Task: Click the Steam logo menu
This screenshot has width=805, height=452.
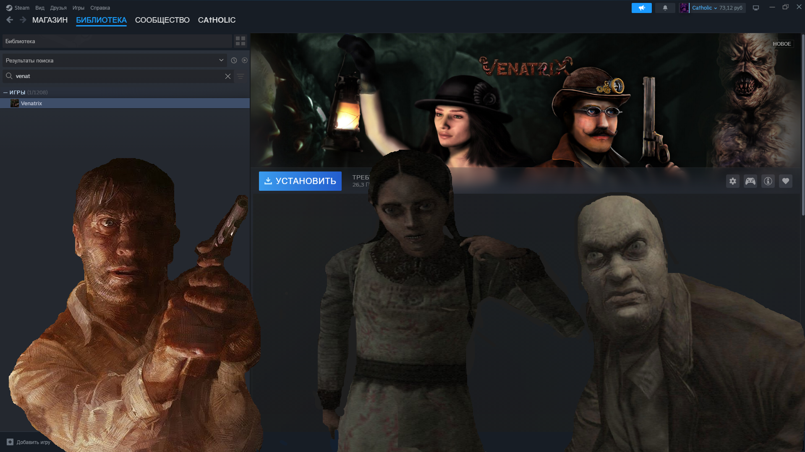Action: tap(18, 8)
